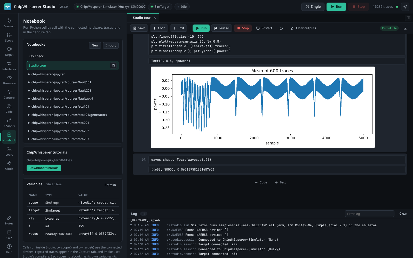Create a New notebook

pyautogui.click(x=95, y=45)
